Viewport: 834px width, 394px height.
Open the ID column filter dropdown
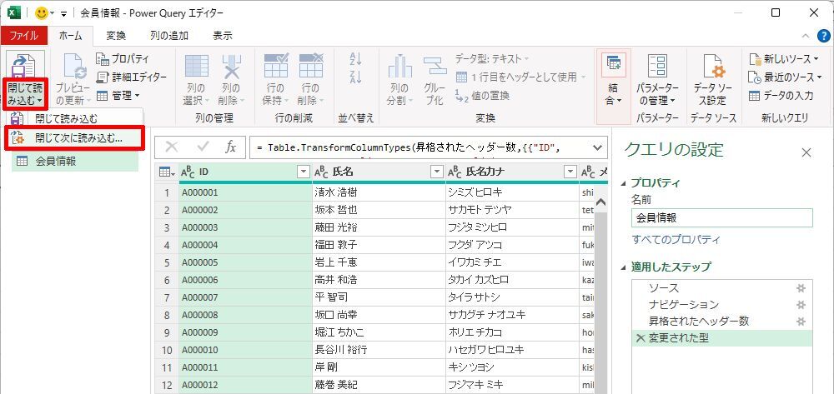pos(303,172)
